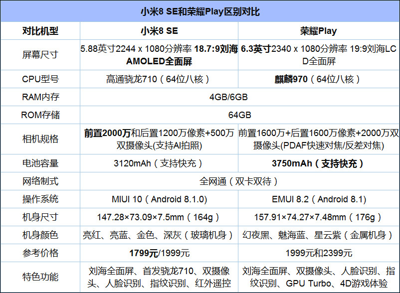Select the RAM内存 row label
Image resolution: width=400 pixels, height=293 pixels.
40,97
